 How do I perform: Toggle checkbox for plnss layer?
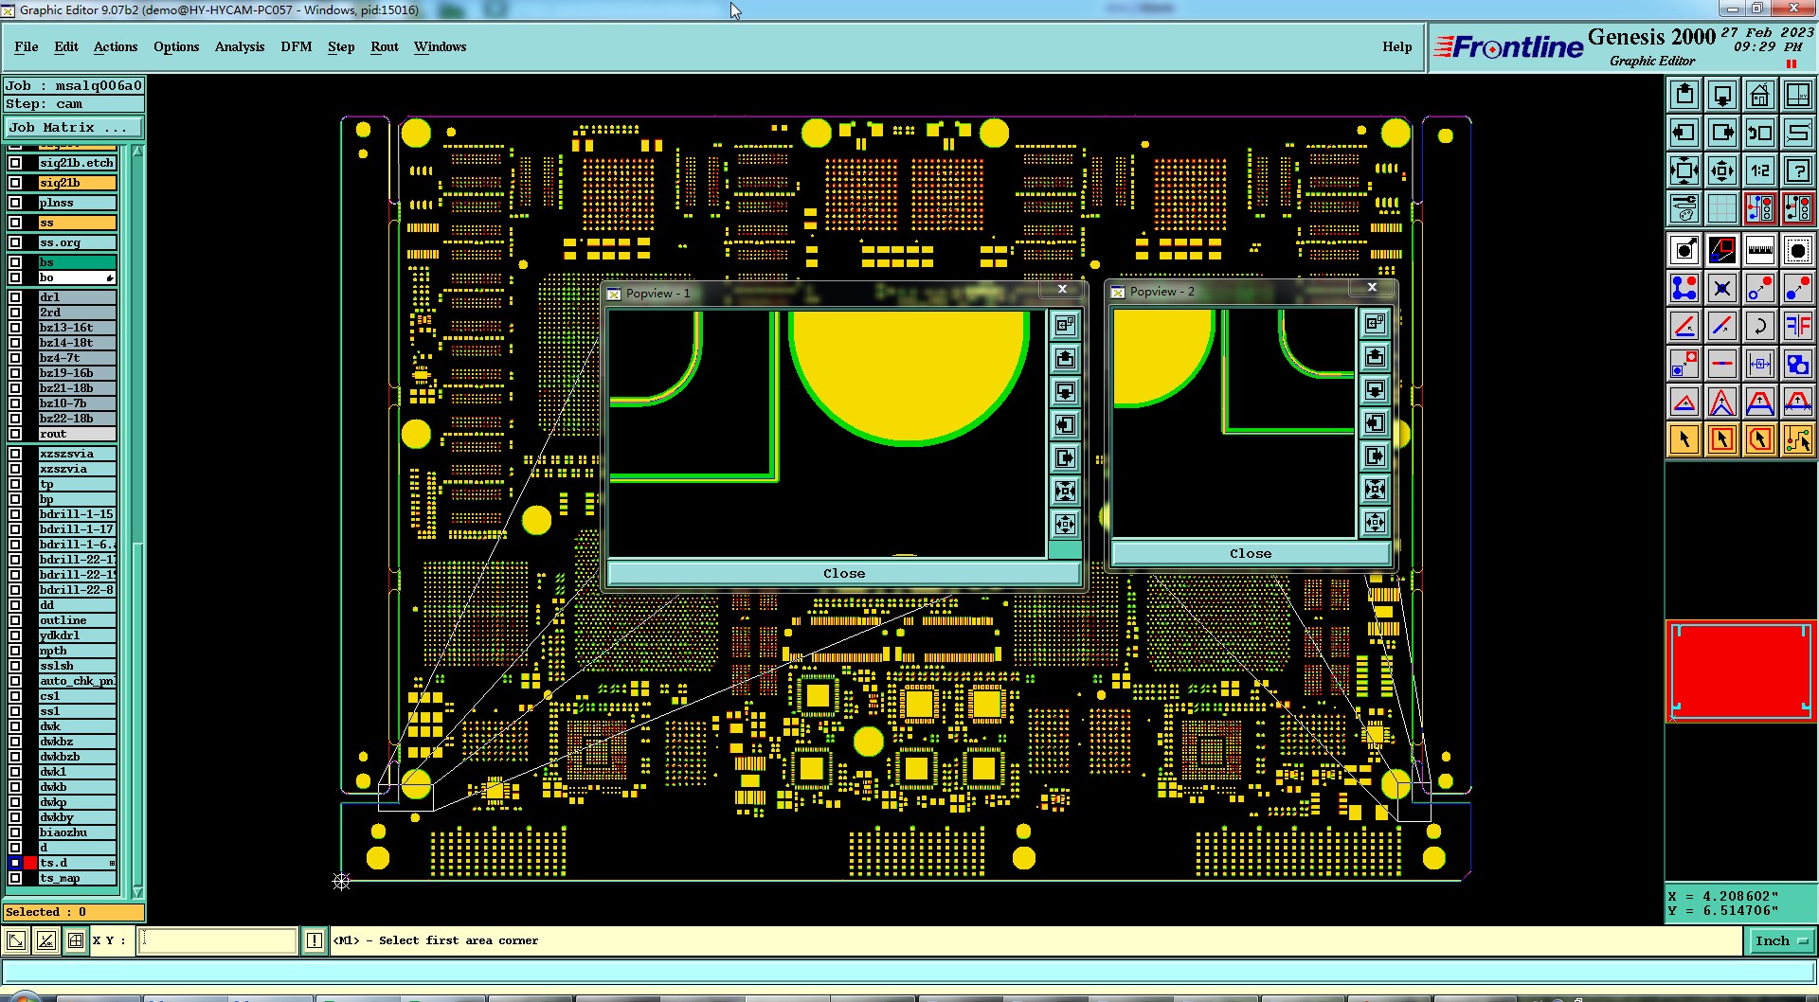(15, 203)
